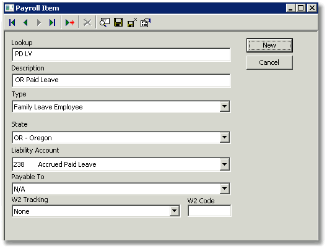Expand the W2 Tracking dropdown
The image size is (327, 249).
(x=175, y=211)
